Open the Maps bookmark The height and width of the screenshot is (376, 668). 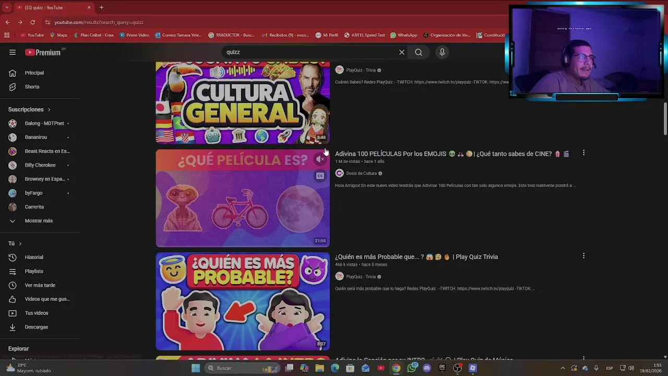pyautogui.click(x=58, y=35)
